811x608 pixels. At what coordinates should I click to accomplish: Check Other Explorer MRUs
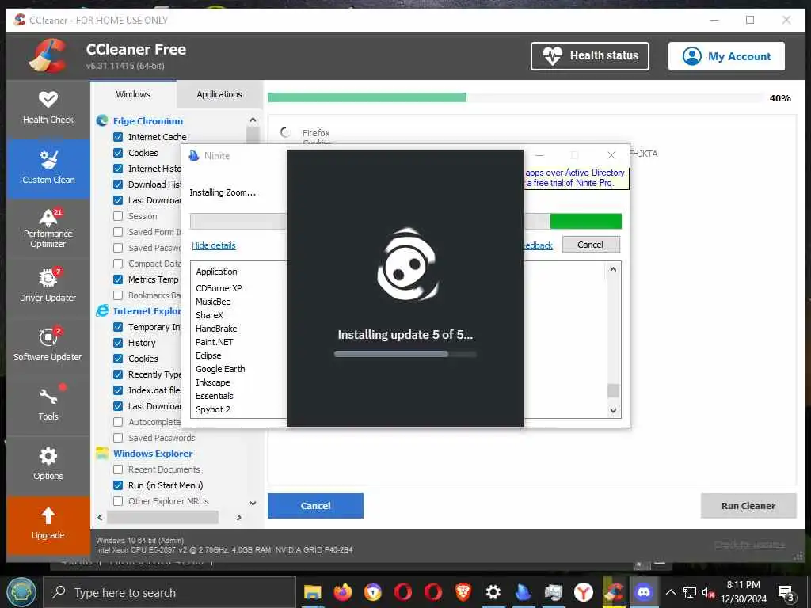point(118,501)
